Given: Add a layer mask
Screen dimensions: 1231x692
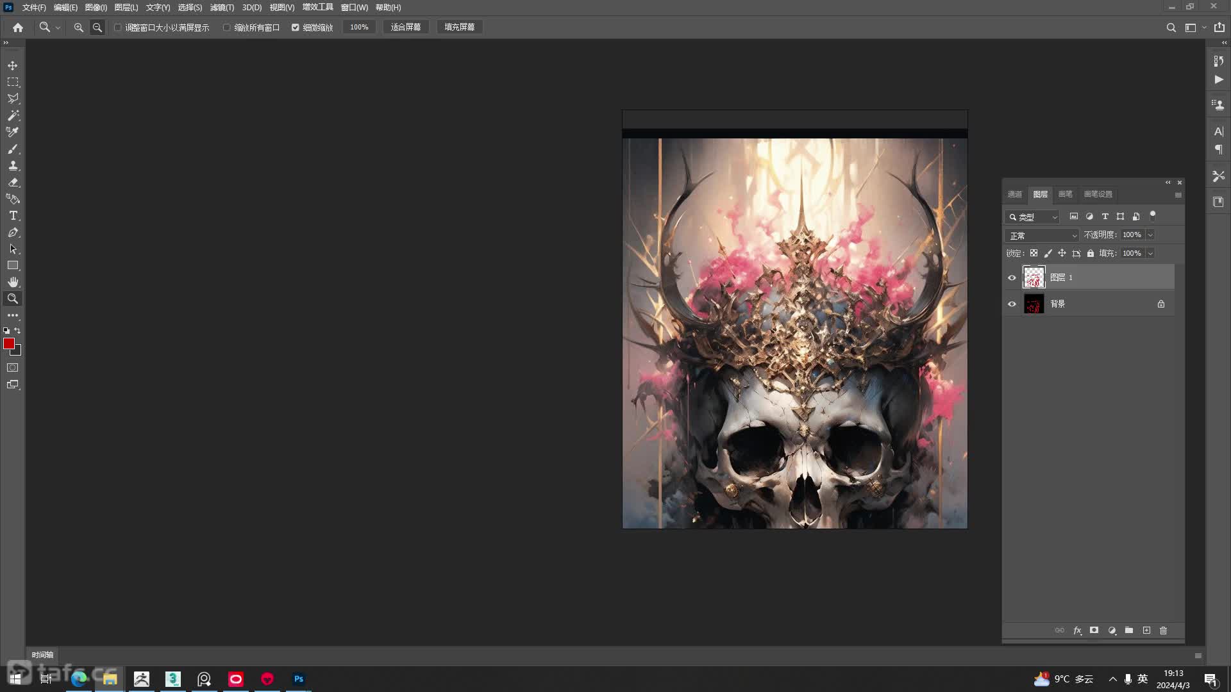Looking at the screenshot, I should click(x=1094, y=630).
